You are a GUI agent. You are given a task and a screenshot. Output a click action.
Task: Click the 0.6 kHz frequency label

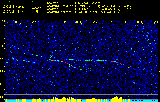tap(2, 97)
